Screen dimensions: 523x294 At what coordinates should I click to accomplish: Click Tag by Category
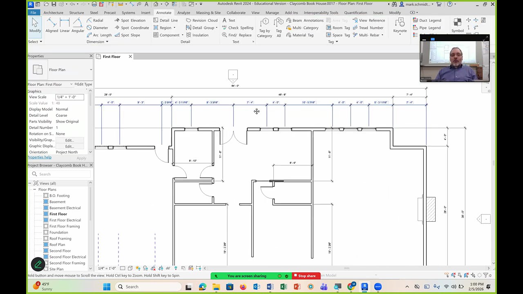pyautogui.click(x=264, y=28)
